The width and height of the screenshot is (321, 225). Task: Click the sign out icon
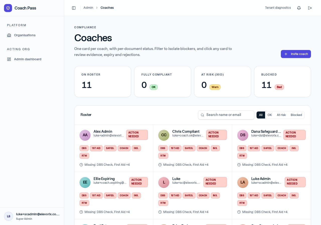[310, 8]
